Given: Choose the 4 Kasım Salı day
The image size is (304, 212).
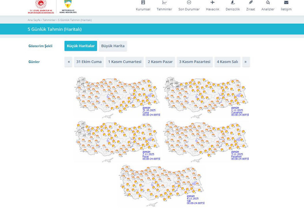Looking at the screenshot, I should pyautogui.click(x=227, y=62).
